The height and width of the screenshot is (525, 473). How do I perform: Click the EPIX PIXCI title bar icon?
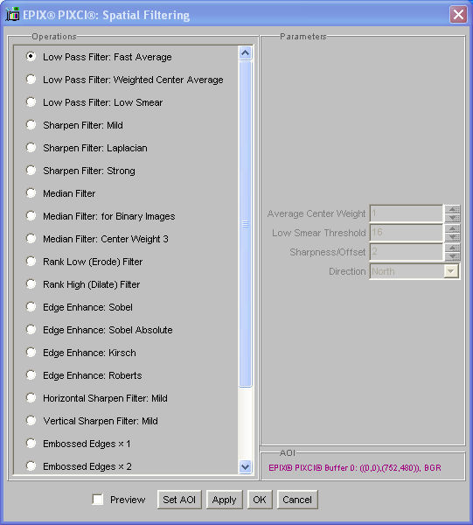click(x=12, y=15)
